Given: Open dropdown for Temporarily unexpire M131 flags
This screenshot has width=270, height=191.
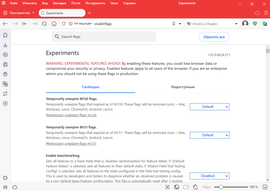Looking at the screenshot, I should pos(209,135).
